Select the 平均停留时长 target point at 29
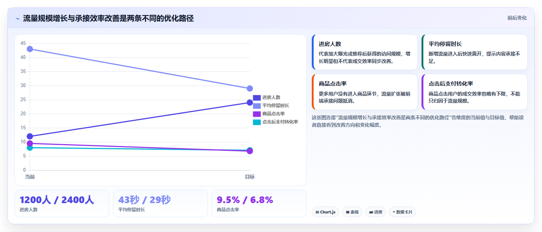 (x=250, y=88)
